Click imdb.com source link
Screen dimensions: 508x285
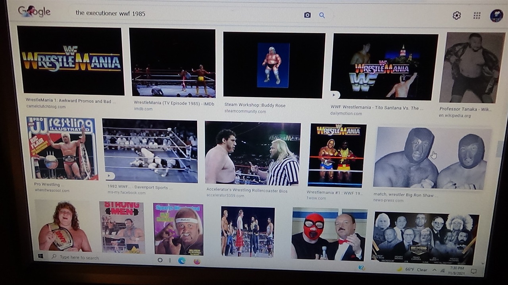143,109
